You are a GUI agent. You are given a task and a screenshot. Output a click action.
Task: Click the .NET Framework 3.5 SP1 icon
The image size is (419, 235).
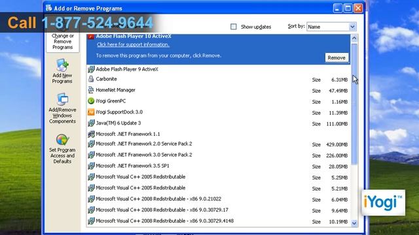91,166
